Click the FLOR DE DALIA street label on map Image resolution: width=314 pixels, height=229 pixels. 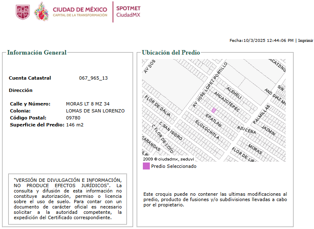click(x=158, y=106)
